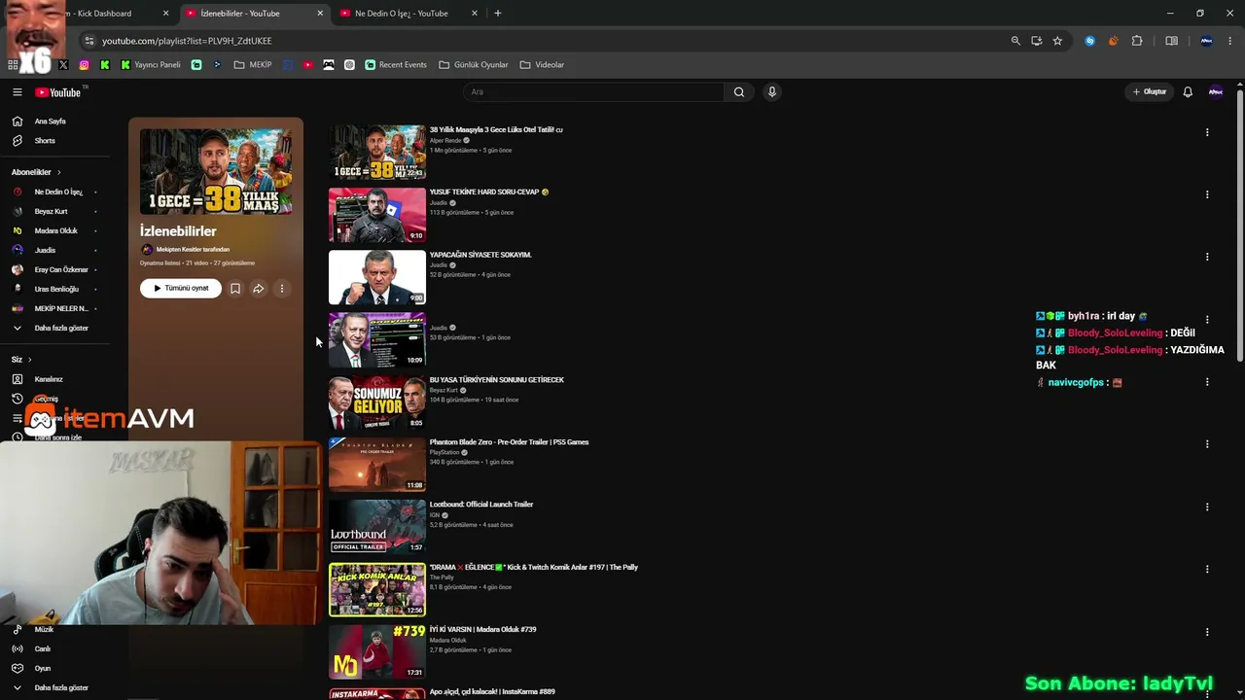1245x700 pixels.
Task: Click the YouTube search input field
Action: pos(593,92)
